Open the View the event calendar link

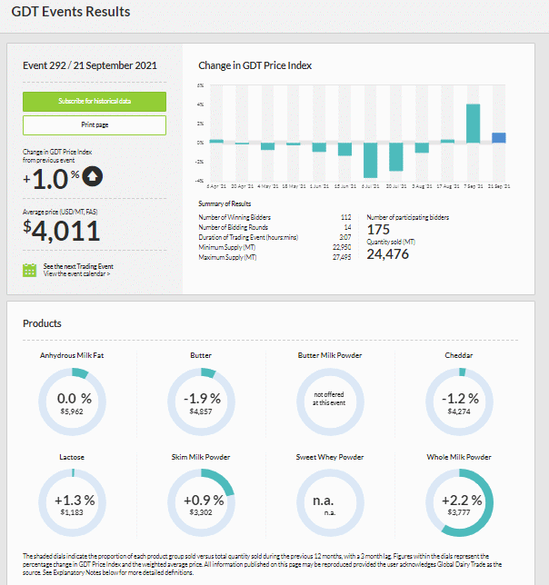pyautogui.click(x=77, y=273)
